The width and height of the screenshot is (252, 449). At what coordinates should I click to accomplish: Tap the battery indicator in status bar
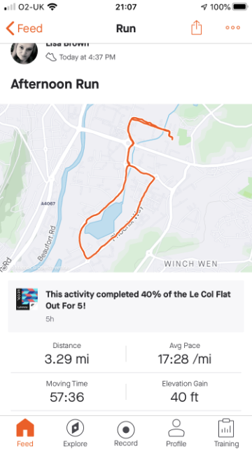click(x=240, y=6)
